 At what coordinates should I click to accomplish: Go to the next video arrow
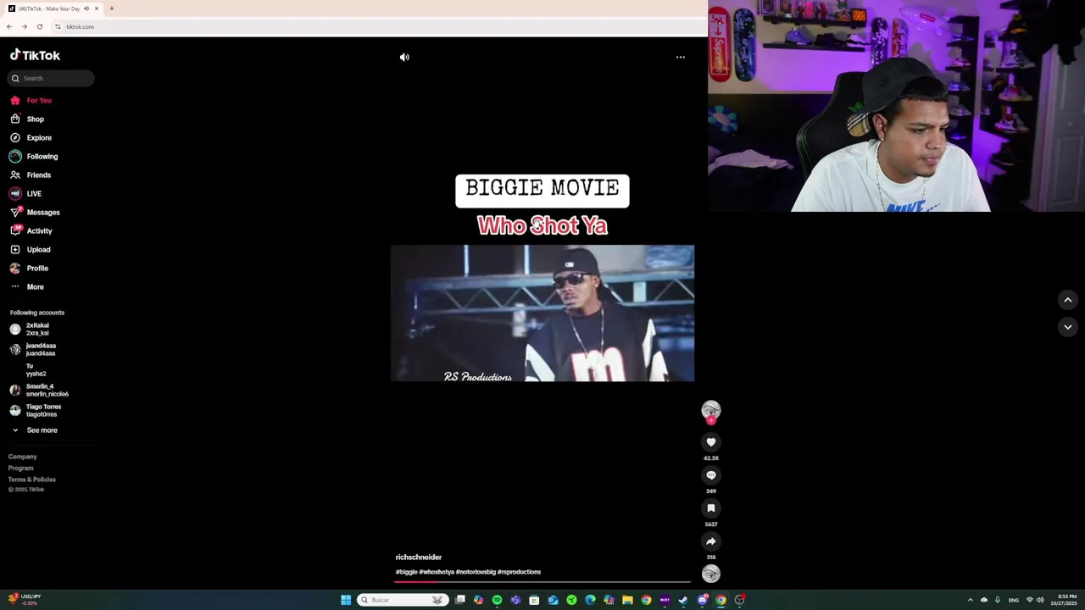(1068, 326)
